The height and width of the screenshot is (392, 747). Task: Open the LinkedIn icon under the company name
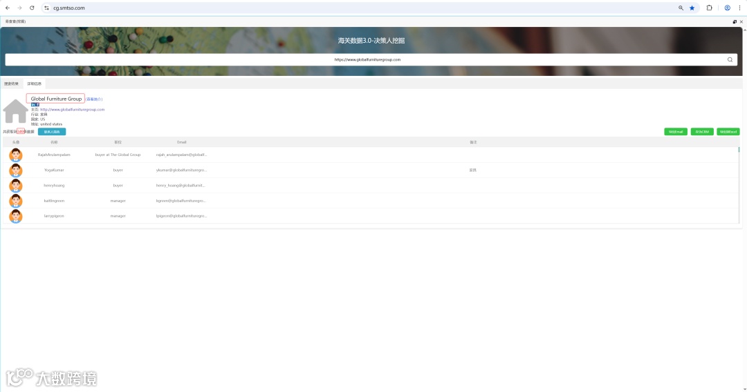(x=33, y=104)
